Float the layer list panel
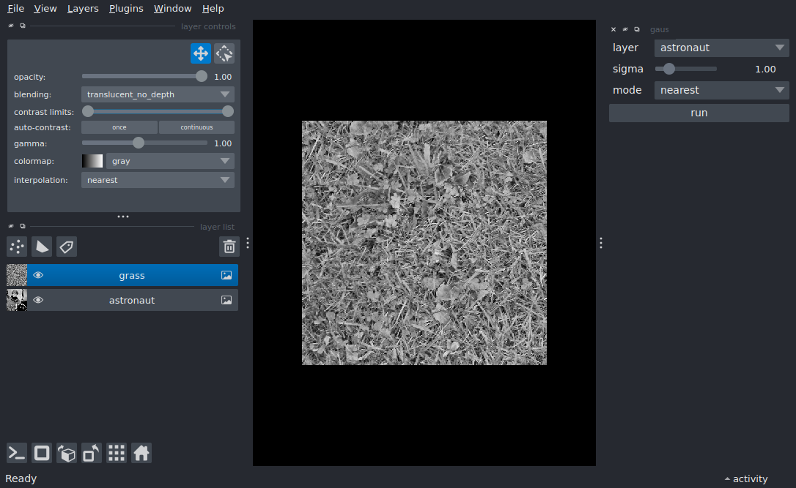The height and width of the screenshot is (488, 796). coord(22,227)
